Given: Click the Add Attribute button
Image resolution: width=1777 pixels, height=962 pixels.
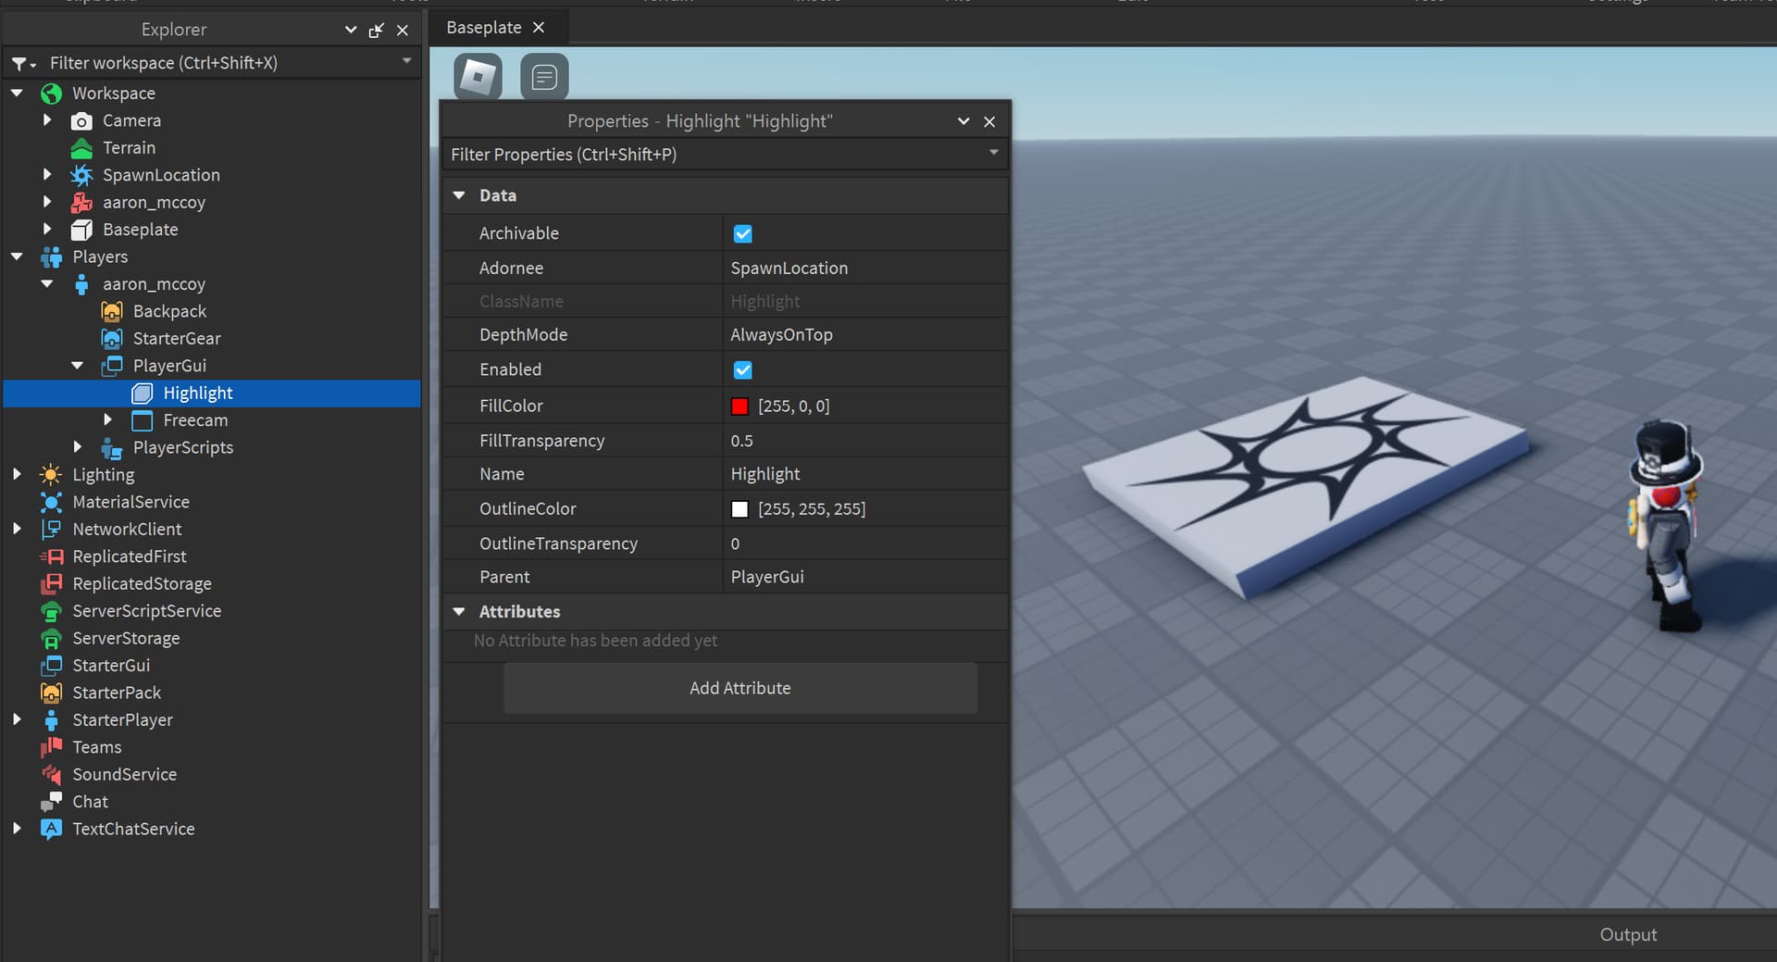Looking at the screenshot, I should [x=739, y=688].
